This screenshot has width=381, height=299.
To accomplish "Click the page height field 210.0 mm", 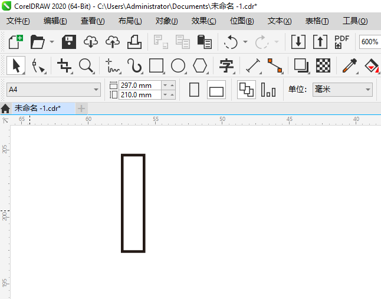I will point(140,95).
